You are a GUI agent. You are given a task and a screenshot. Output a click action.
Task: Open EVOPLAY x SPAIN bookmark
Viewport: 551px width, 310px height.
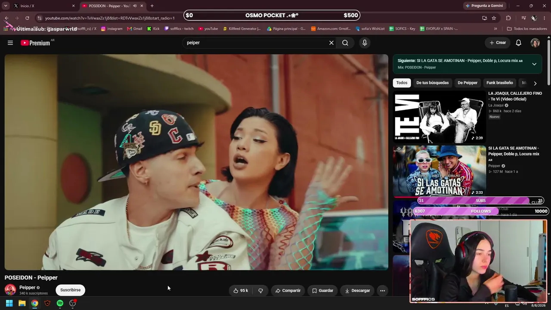439,29
